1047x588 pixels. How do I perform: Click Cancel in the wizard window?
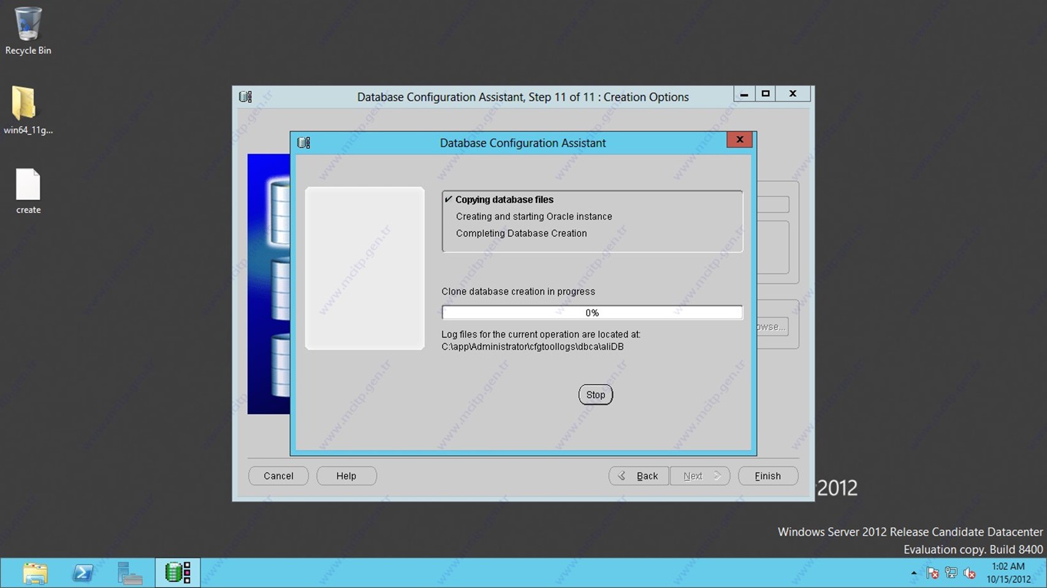coord(278,476)
